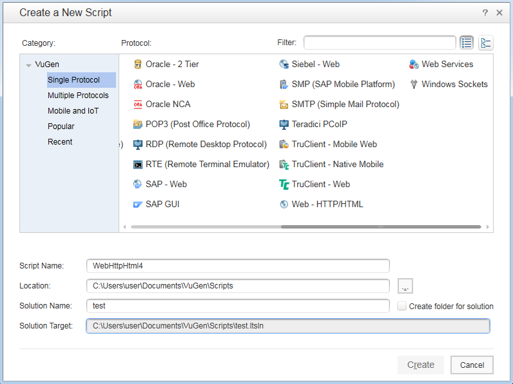Click the Oracle - 2 Tier protocol icon
Image resolution: width=513 pixels, height=384 pixels.
coord(138,65)
